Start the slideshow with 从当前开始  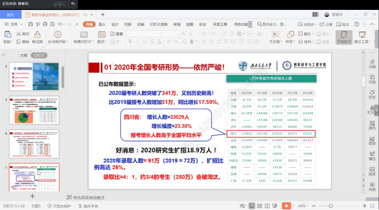pyautogui.click(x=58, y=37)
